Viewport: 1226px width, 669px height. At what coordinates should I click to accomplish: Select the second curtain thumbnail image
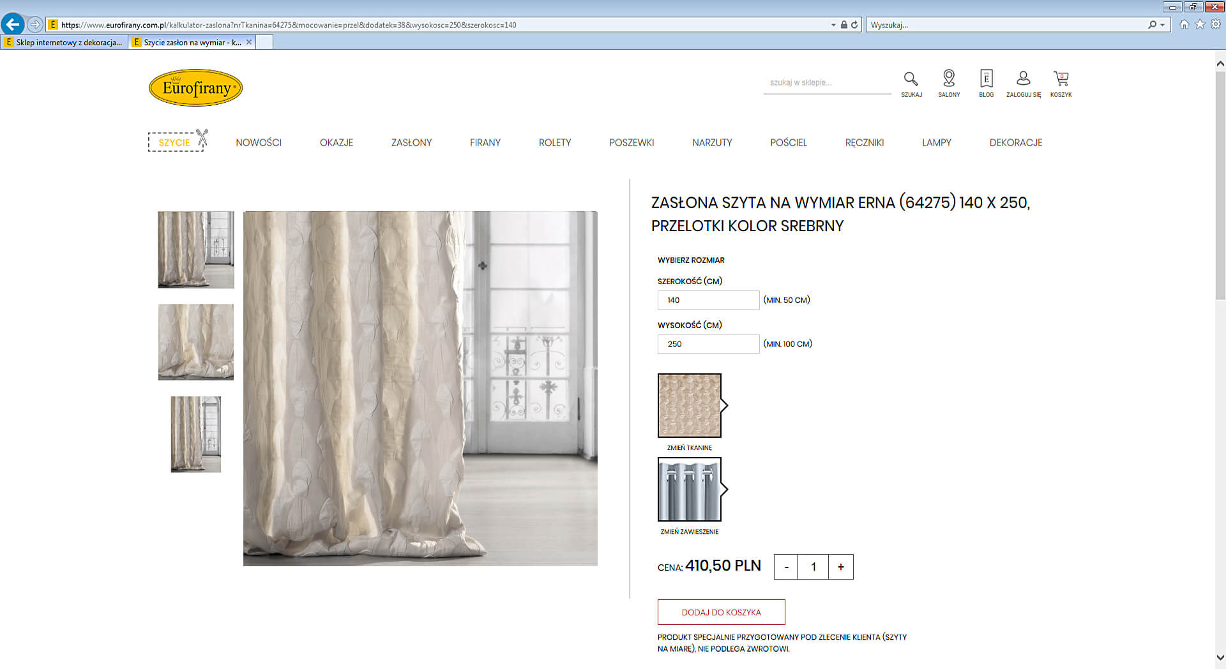[x=196, y=342]
